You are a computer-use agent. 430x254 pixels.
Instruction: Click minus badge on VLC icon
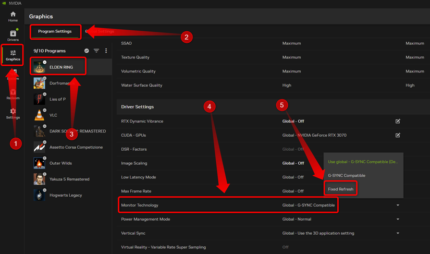click(x=45, y=110)
